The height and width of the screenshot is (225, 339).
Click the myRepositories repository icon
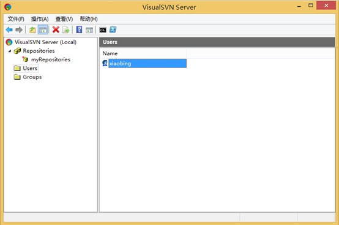(25, 59)
